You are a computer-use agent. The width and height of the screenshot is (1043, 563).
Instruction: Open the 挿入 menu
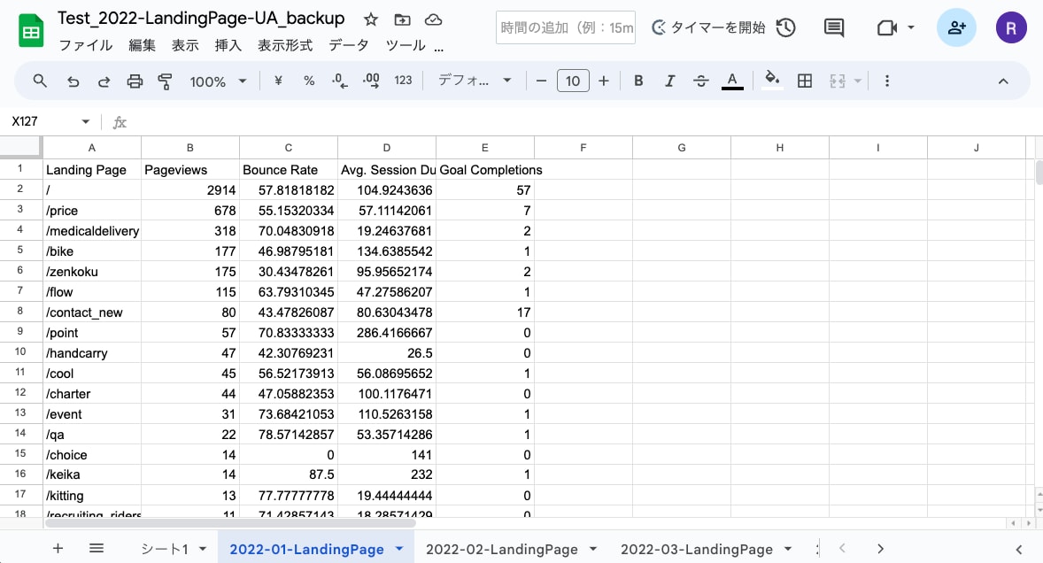click(x=228, y=45)
